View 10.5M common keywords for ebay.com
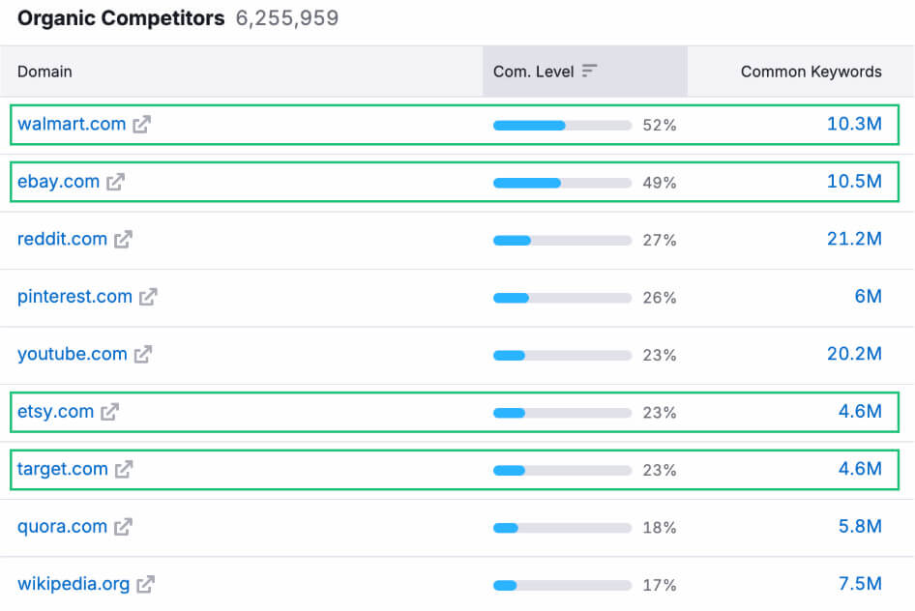The width and height of the screenshot is (915, 611). click(854, 182)
